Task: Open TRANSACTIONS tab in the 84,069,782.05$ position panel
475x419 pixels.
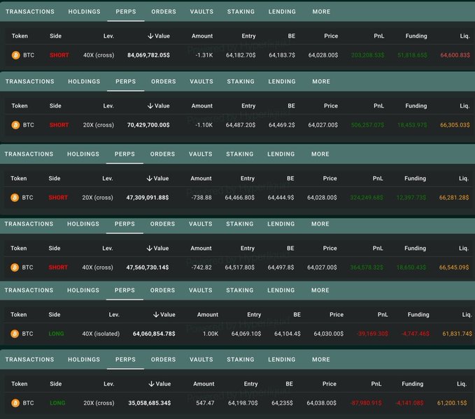Action: tap(30, 11)
